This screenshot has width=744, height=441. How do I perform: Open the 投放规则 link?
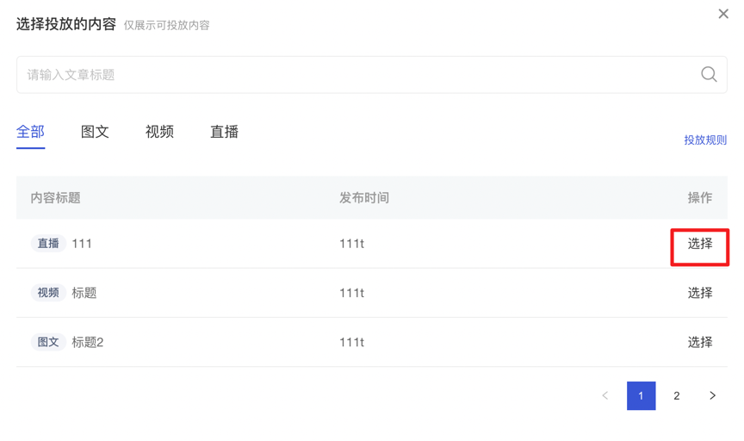click(705, 140)
